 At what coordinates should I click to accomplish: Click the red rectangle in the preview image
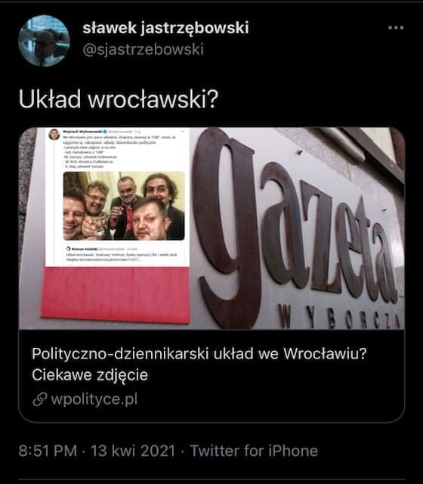pyautogui.click(x=116, y=295)
